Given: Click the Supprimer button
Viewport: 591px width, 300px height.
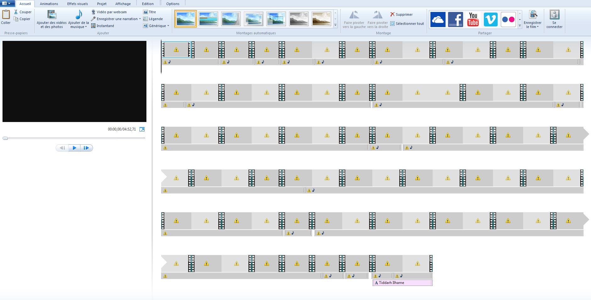Looking at the screenshot, I should (x=401, y=14).
